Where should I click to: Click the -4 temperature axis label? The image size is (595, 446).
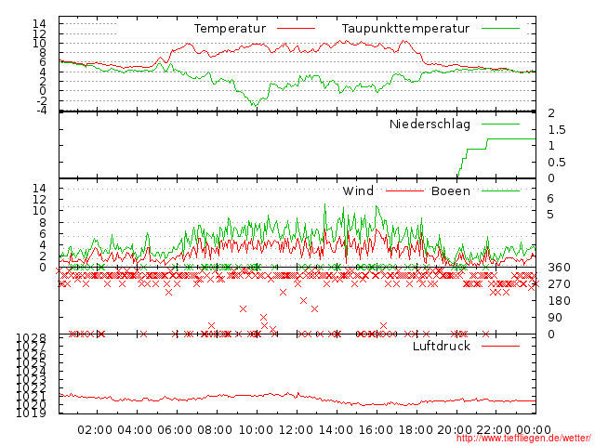41,111
